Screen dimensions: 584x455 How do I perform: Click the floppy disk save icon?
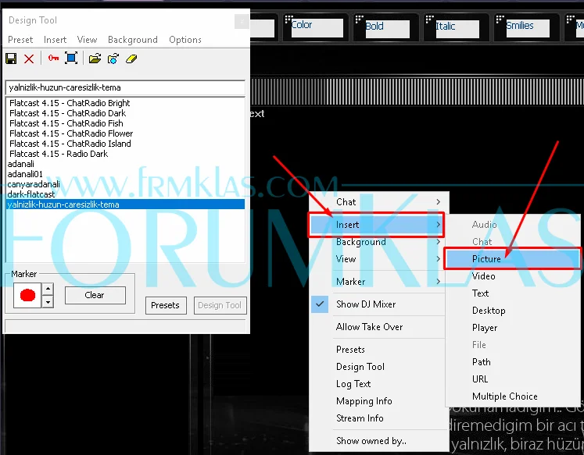click(x=11, y=59)
